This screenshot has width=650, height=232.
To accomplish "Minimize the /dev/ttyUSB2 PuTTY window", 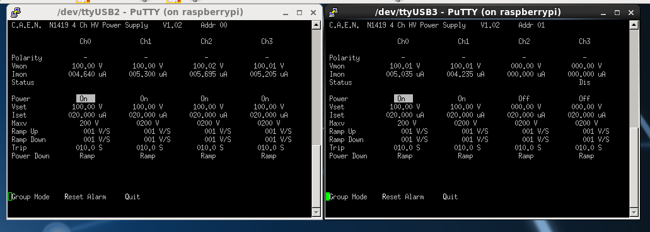I will click(x=285, y=13).
